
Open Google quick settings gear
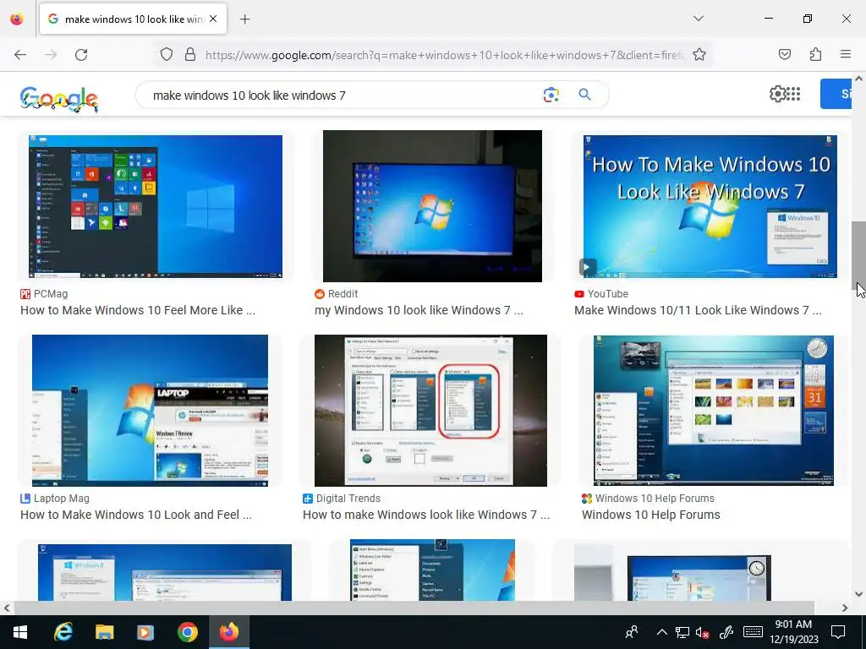tap(777, 94)
